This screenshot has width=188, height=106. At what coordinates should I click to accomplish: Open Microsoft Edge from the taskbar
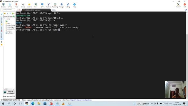(x=33, y=103)
